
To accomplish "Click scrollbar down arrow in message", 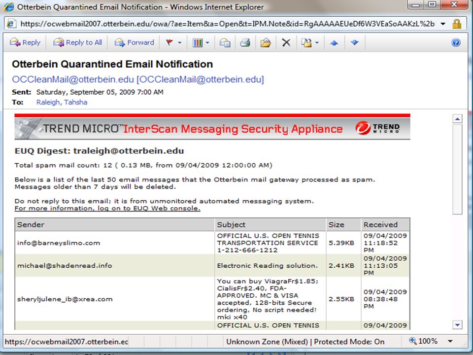I will 457,325.
